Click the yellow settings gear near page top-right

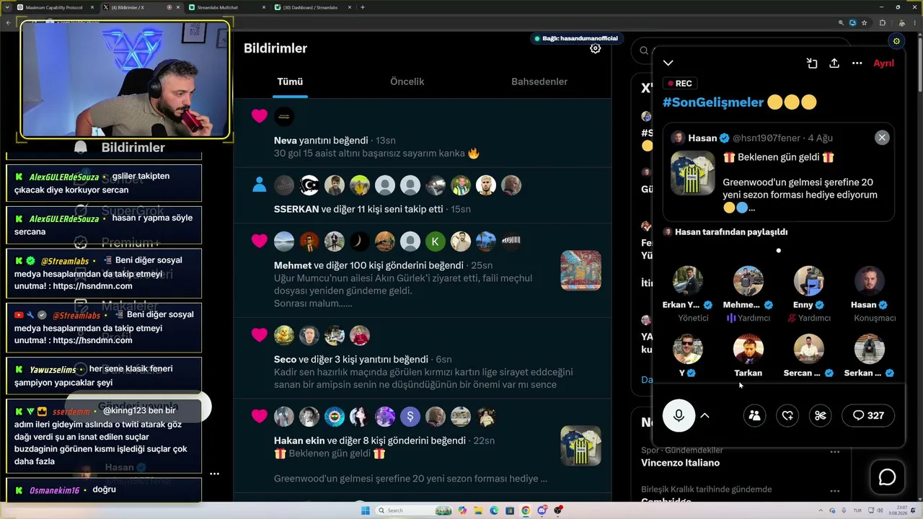click(x=896, y=41)
